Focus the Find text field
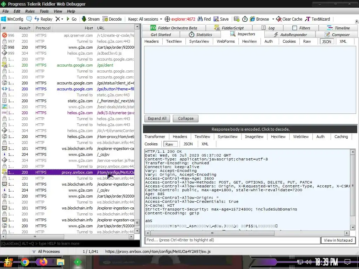The height and width of the screenshot is (269, 359). (233, 240)
